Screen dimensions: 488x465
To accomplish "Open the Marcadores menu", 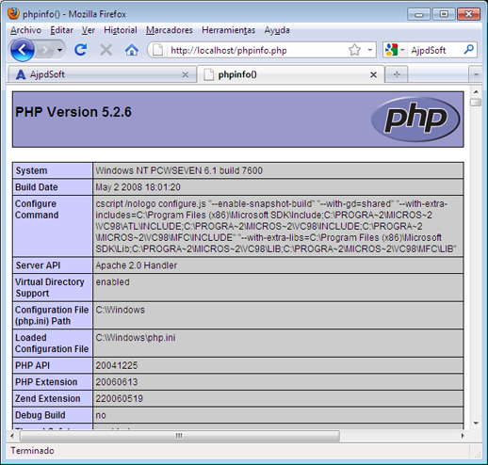I will (x=170, y=30).
